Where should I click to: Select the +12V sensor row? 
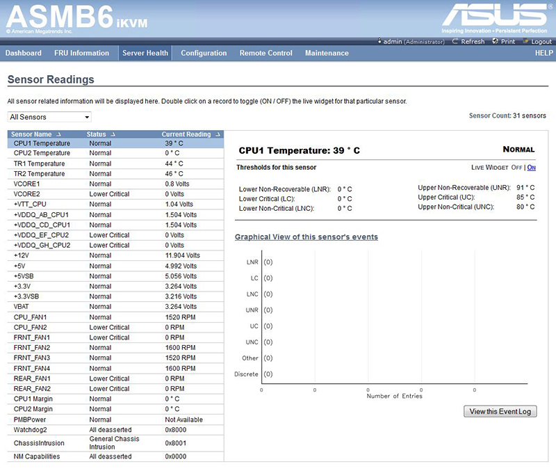pos(115,255)
